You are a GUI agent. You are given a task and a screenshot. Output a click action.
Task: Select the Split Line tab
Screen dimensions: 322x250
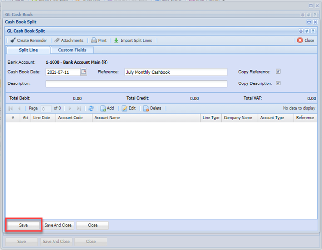(28, 50)
